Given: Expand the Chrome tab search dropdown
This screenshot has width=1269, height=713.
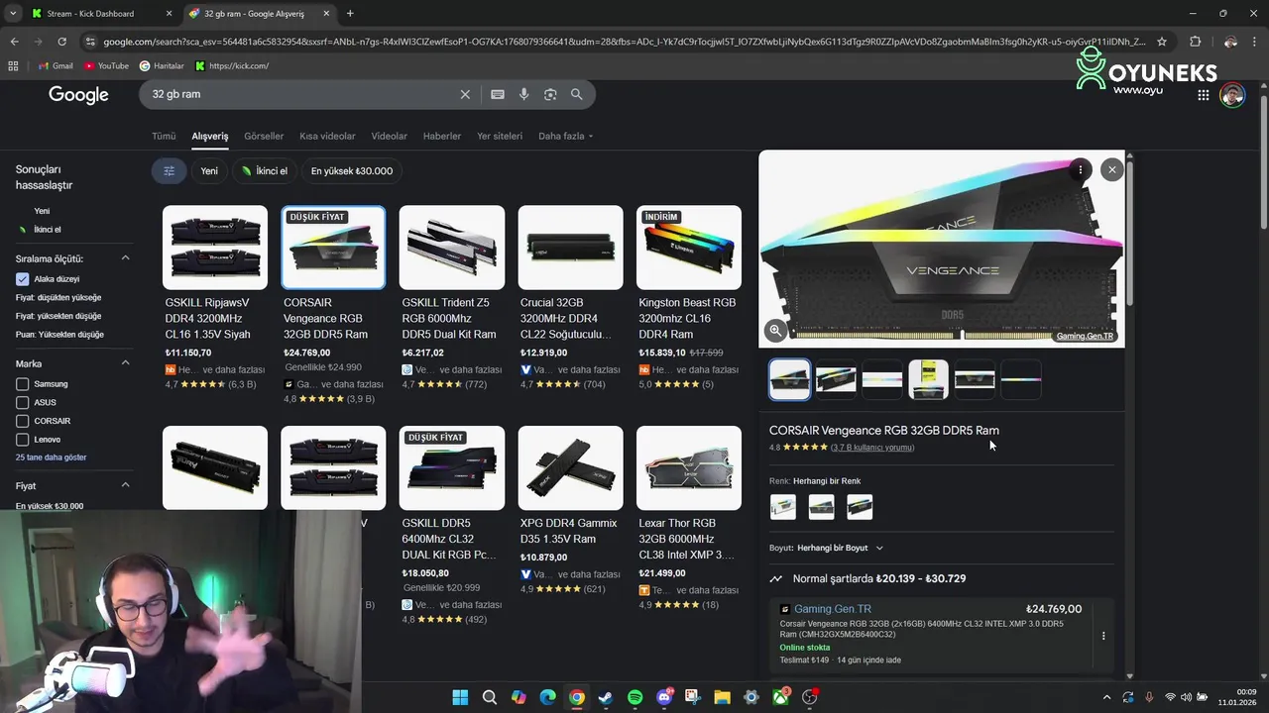Looking at the screenshot, I should pyautogui.click(x=12, y=14).
